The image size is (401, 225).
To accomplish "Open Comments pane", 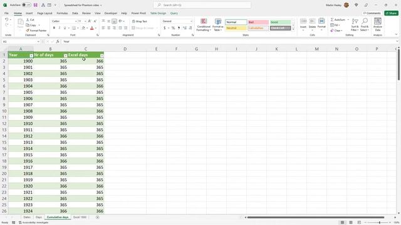I will 372,13.
